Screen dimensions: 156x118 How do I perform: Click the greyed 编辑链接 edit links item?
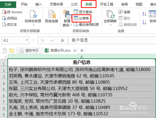[128, 25]
